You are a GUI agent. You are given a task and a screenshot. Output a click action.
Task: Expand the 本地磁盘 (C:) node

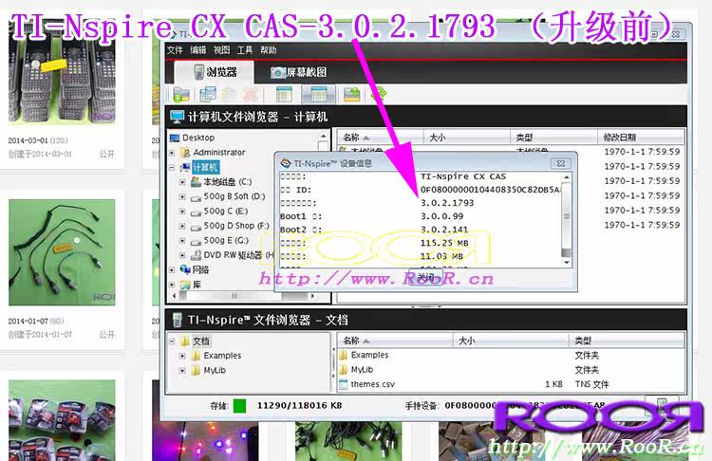coord(182,182)
